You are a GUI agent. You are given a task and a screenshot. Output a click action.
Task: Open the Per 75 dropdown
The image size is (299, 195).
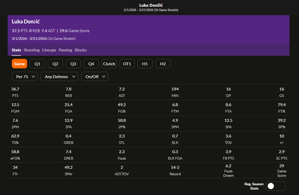point(25,77)
